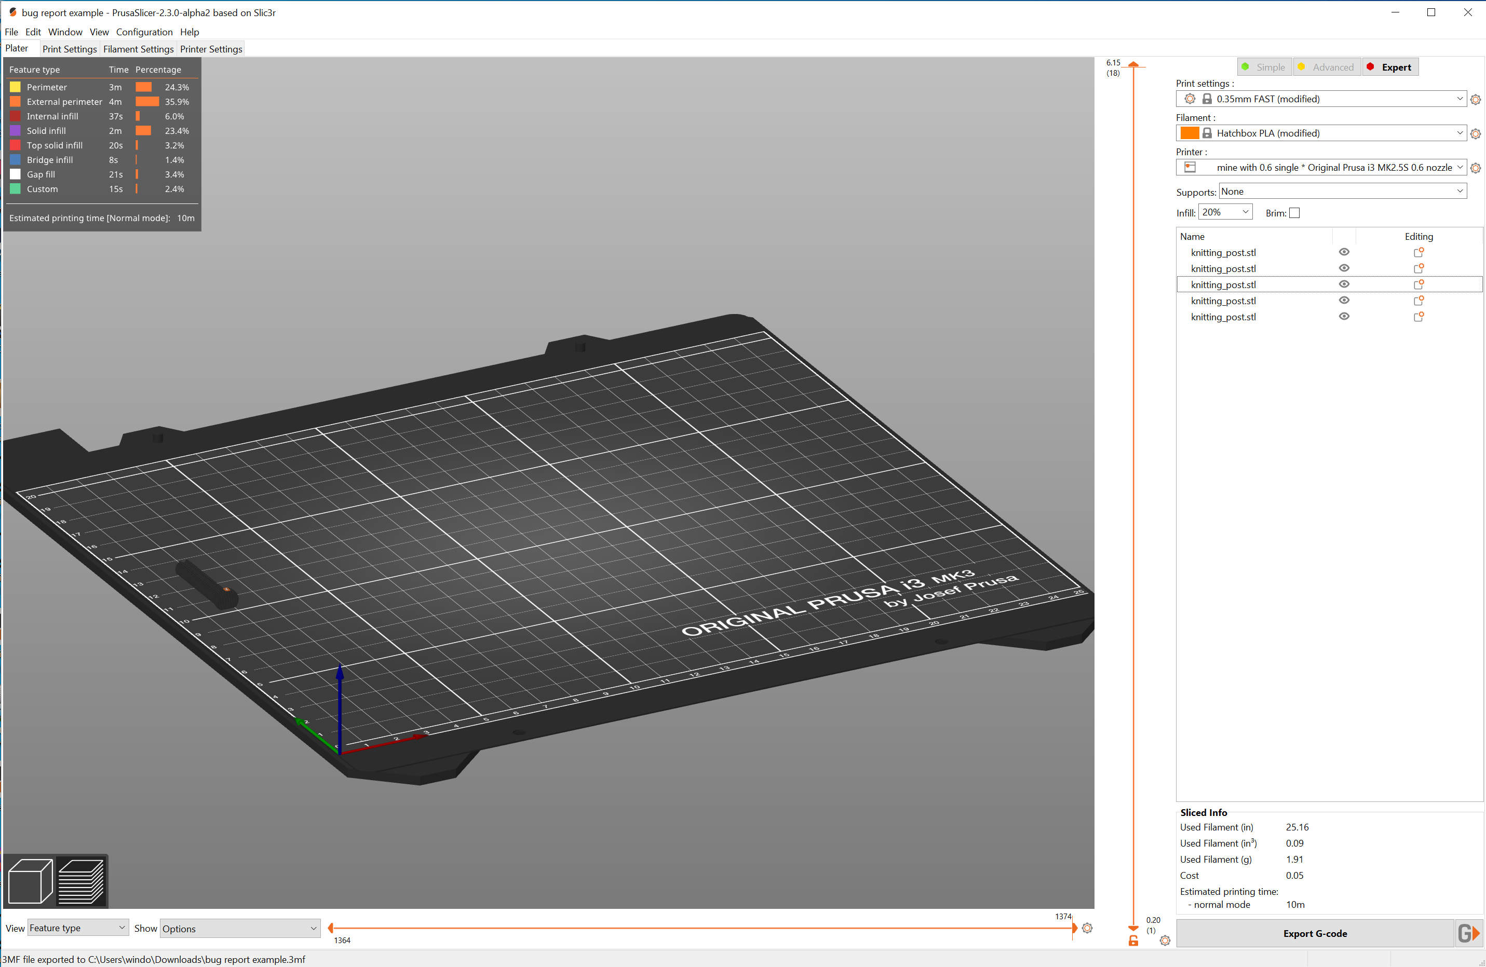The height and width of the screenshot is (967, 1486).
Task: Hide third knitting_post.stl via eye icon
Action: tap(1344, 284)
